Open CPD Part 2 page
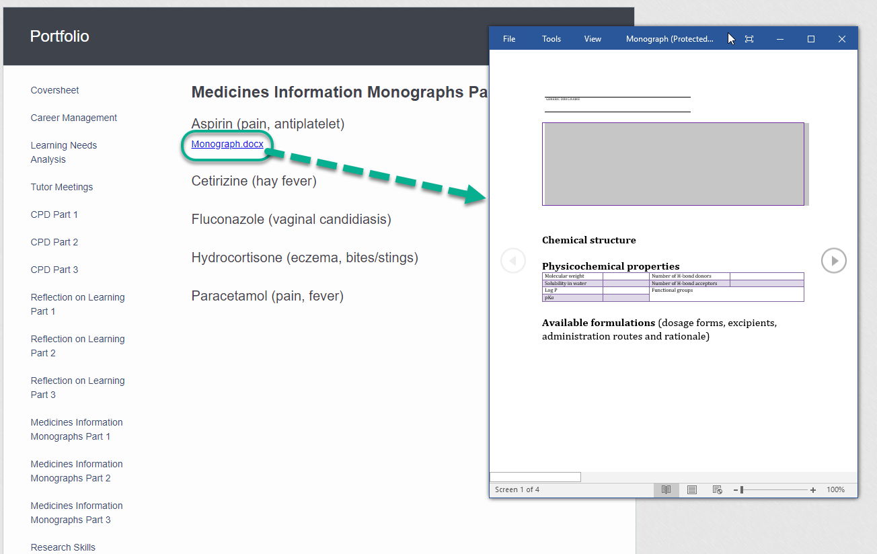Screen dimensions: 877x554 pos(54,242)
